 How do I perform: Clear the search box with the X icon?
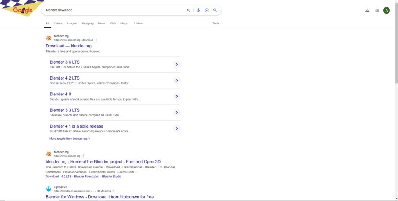tap(188, 10)
